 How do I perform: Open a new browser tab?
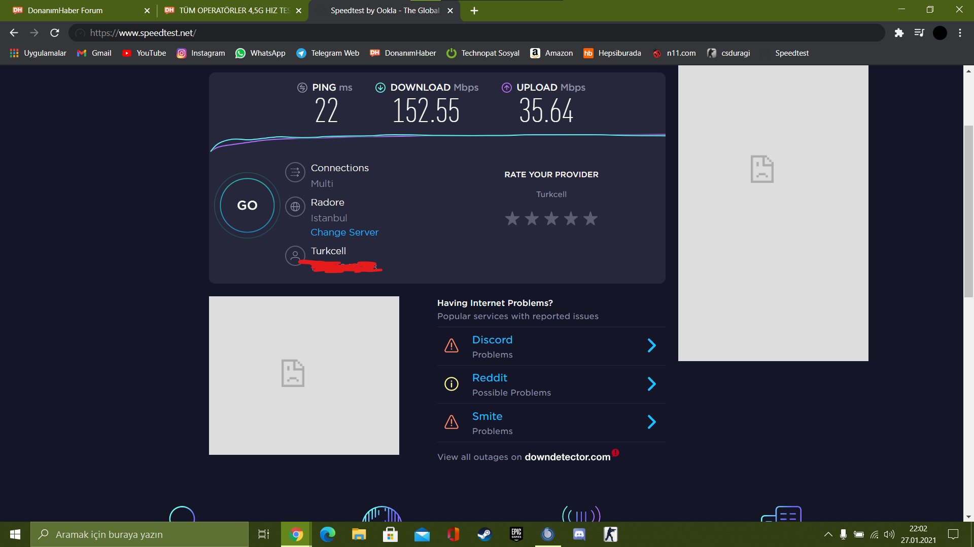click(474, 11)
